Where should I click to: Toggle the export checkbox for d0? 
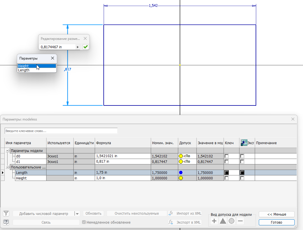click(242, 156)
